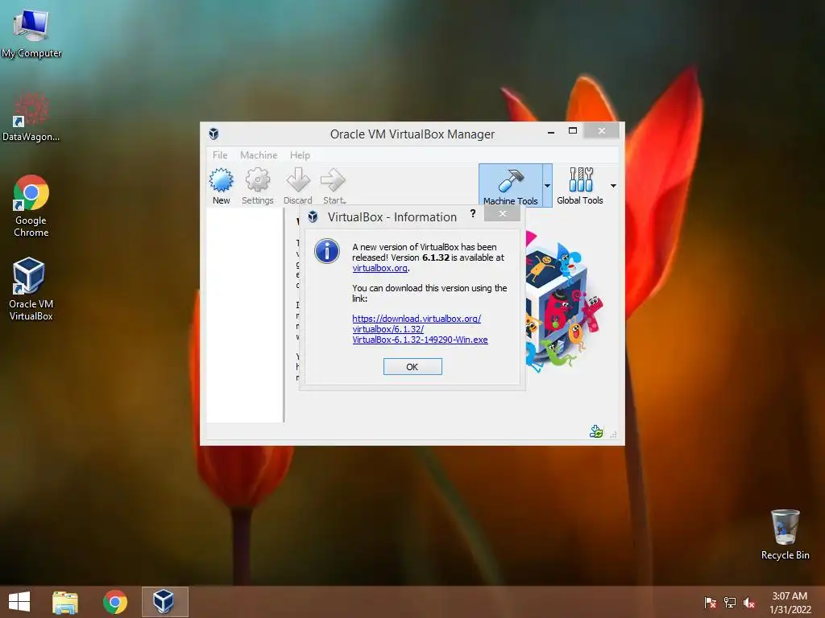Select the Google Chrome desktop shortcut
Viewport: 825px width, 618px height.
[x=31, y=206]
